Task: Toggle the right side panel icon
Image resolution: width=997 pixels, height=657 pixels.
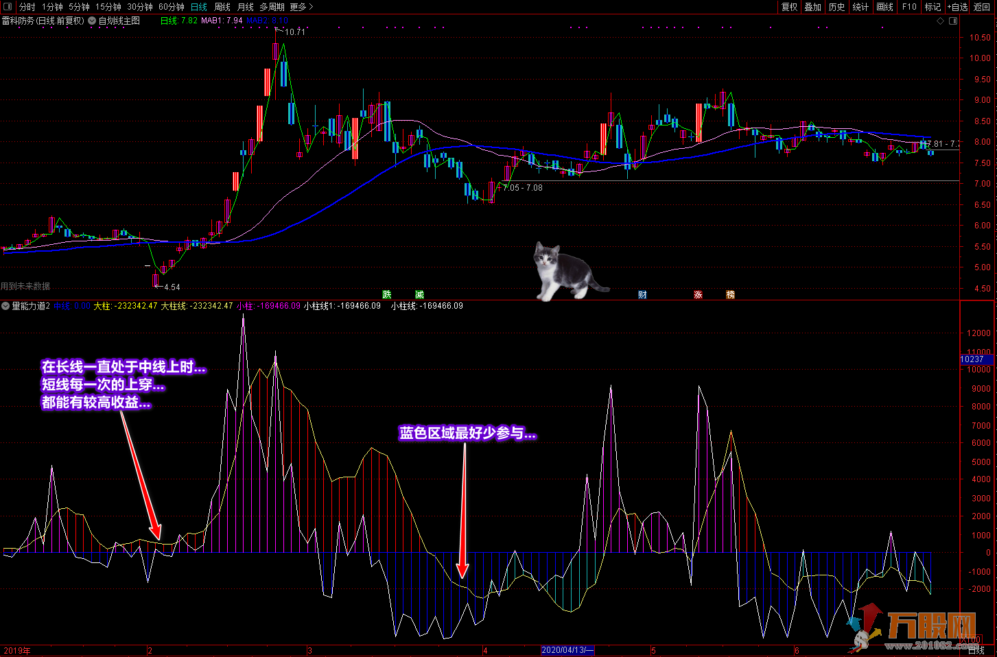Action: click(x=953, y=21)
